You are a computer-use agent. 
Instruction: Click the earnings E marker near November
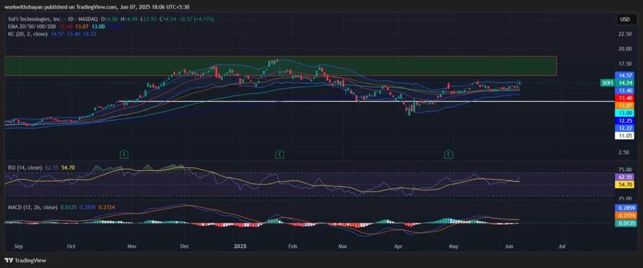[123, 154]
